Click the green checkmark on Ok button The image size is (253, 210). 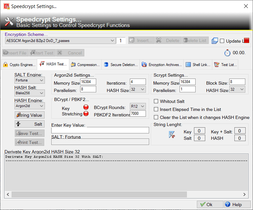[203, 204]
